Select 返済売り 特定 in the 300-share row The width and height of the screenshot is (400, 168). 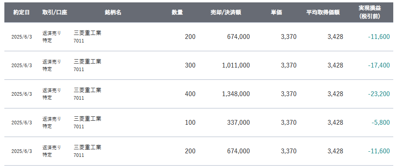pyautogui.click(x=52, y=66)
